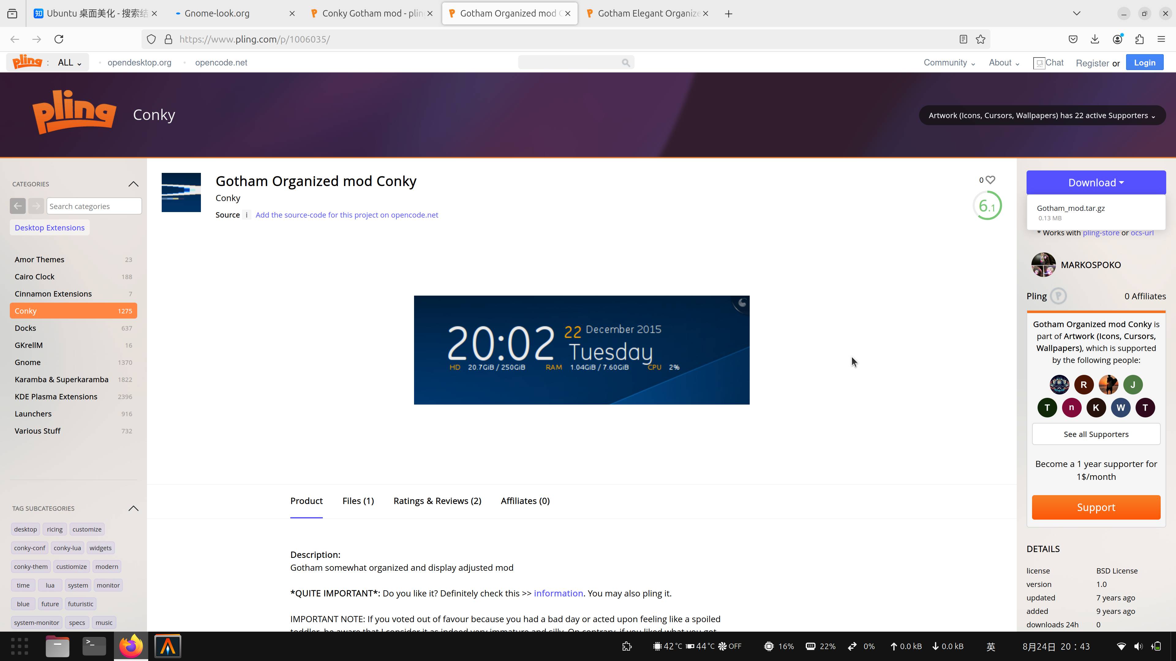Open the pling-store link
Screen dimensions: 1176x661
(x=1101, y=233)
